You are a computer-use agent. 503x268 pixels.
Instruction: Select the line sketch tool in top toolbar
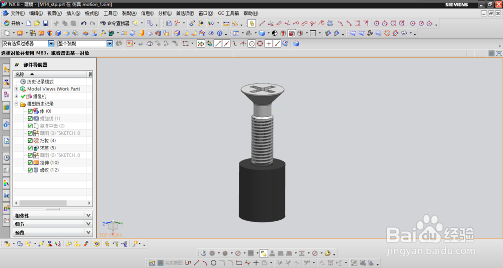tap(262, 23)
